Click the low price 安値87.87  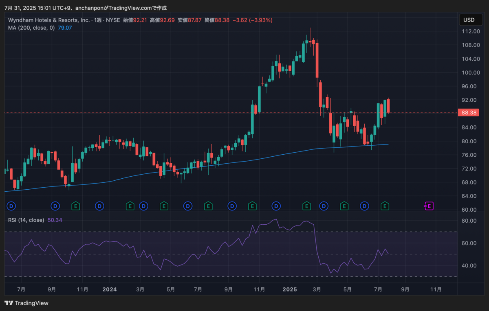coord(189,20)
